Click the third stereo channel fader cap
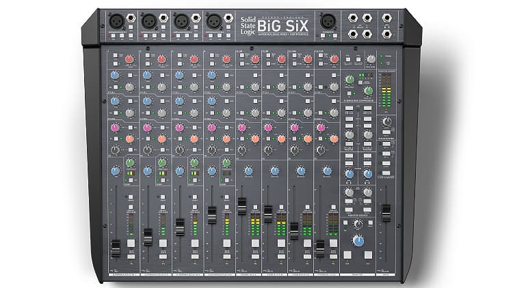The width and height of the screenshot is (513, 288). [x=294, y=231]
